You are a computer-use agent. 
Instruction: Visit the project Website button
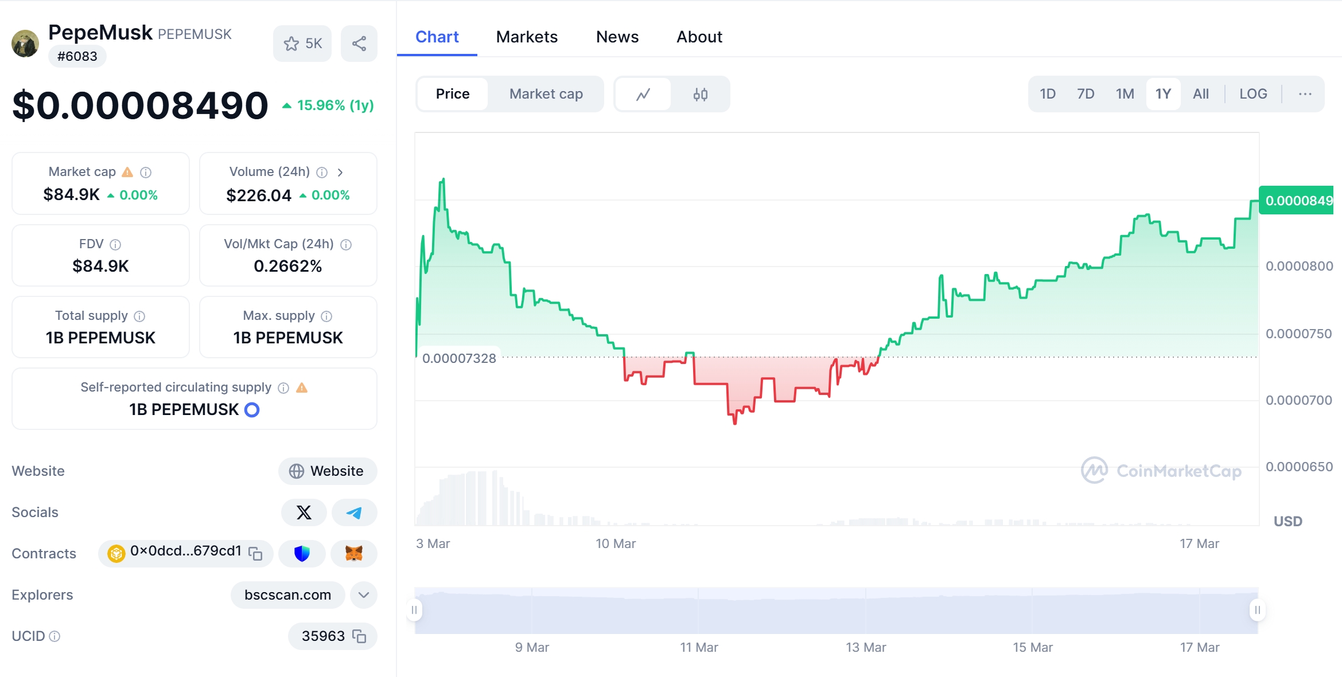point(328,471)
